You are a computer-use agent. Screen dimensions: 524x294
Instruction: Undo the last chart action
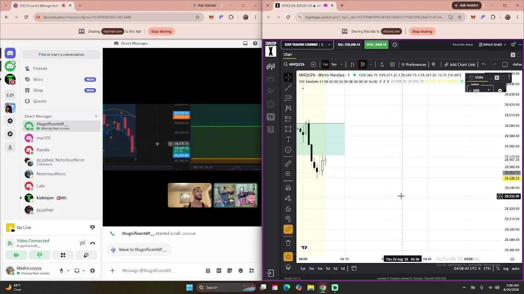(484, 65)
